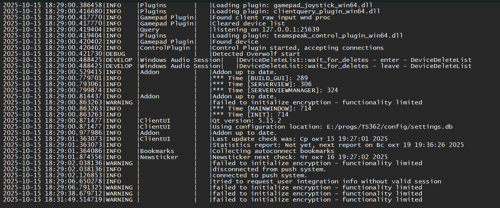Click the 'listening on 127.0.0.1:25639' Query line

tap(266, 30)
